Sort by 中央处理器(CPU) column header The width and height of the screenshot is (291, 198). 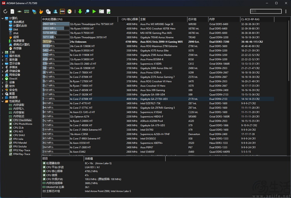pos(80,19)
